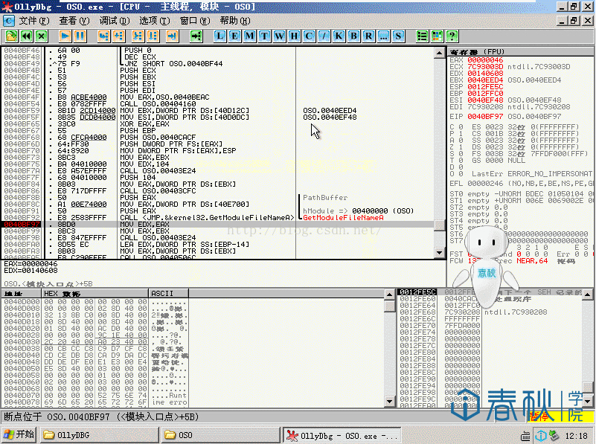Viewport: 596px width, 444px height.
Task: Click the HEX 数据 column header
Action: (94, 293)
